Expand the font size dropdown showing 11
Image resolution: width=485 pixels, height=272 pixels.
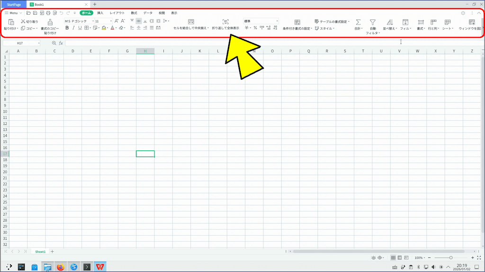point(111,21)
